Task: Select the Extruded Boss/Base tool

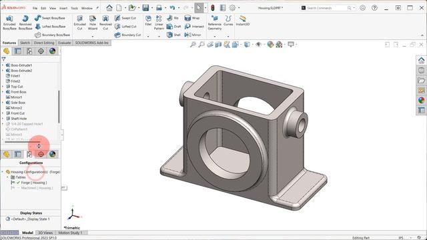Action: click(9, 22)
